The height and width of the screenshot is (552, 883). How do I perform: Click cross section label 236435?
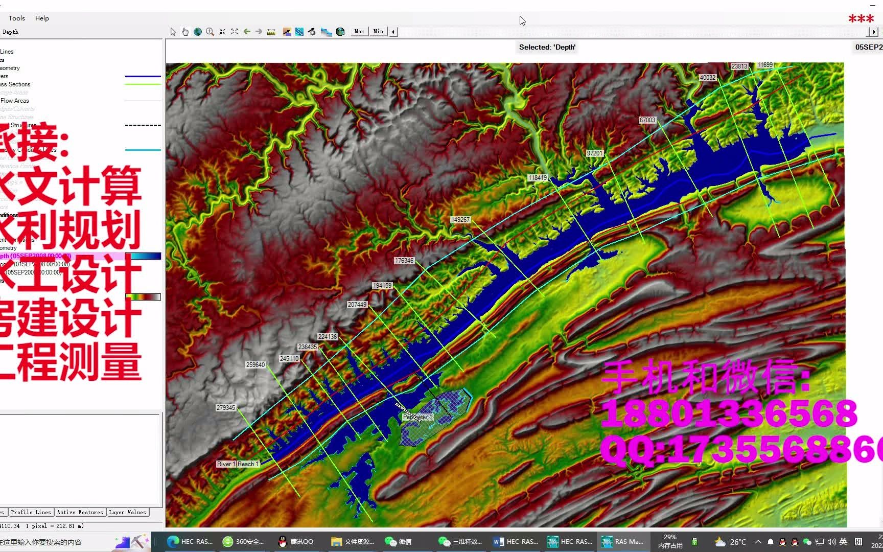click(x=308, y=347)
